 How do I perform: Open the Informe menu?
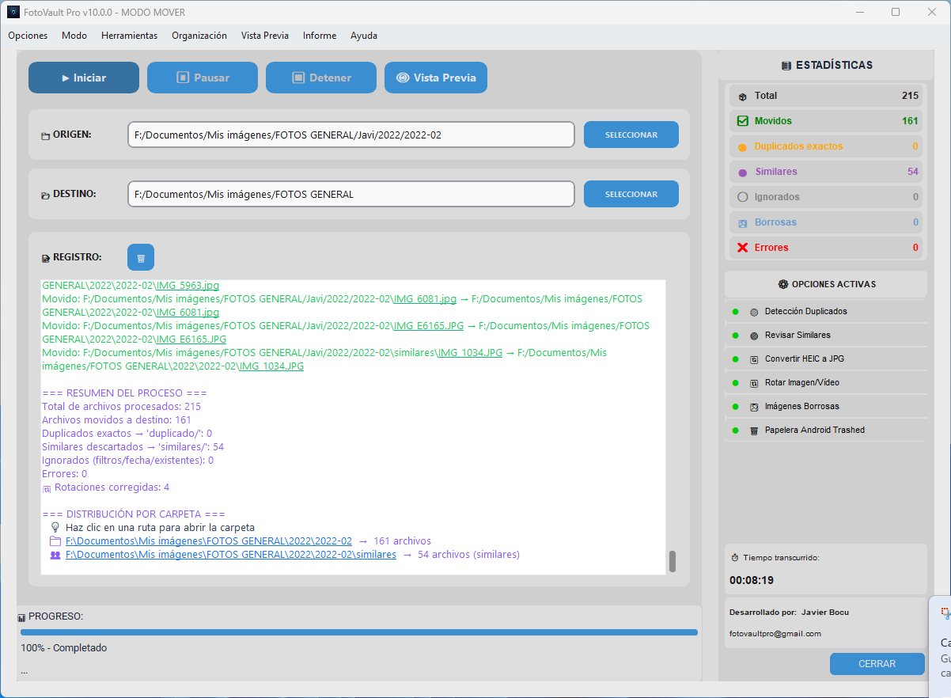320,36
